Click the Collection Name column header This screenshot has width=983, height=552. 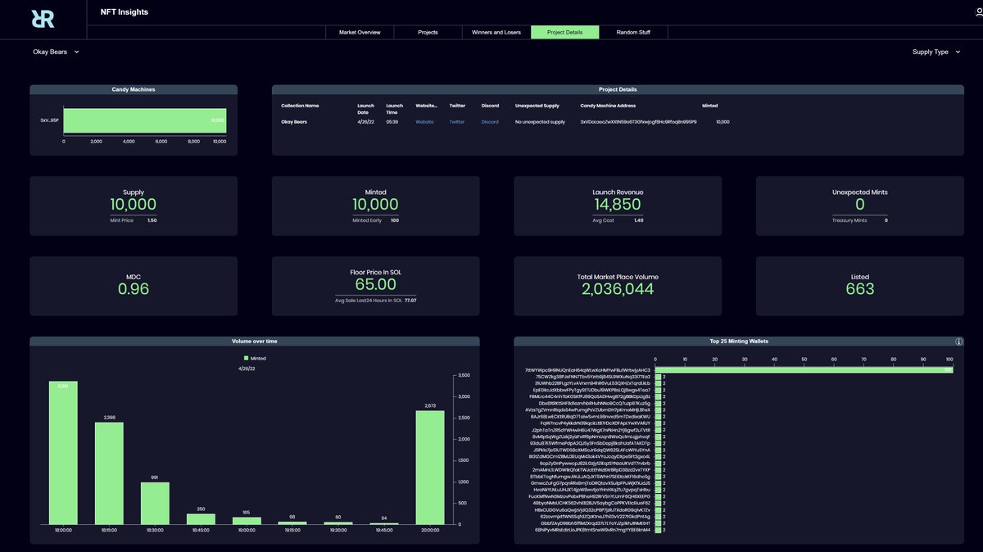click(300, 106)
